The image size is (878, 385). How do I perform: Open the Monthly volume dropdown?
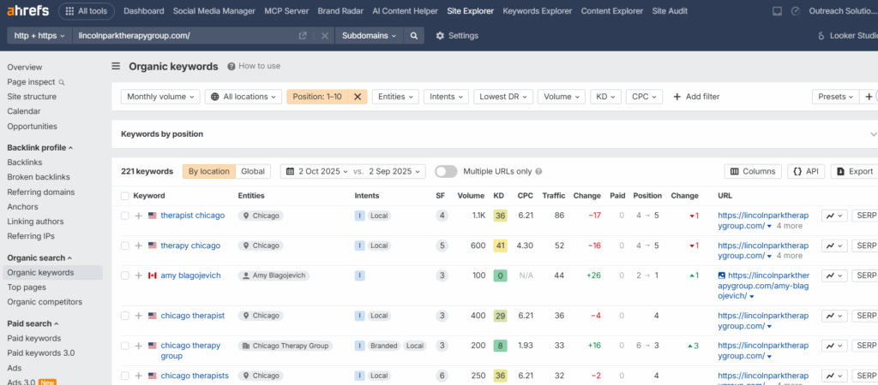pos(160,97)
